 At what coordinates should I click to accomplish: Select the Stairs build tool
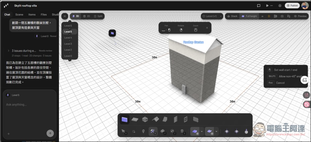coord(165,119)
